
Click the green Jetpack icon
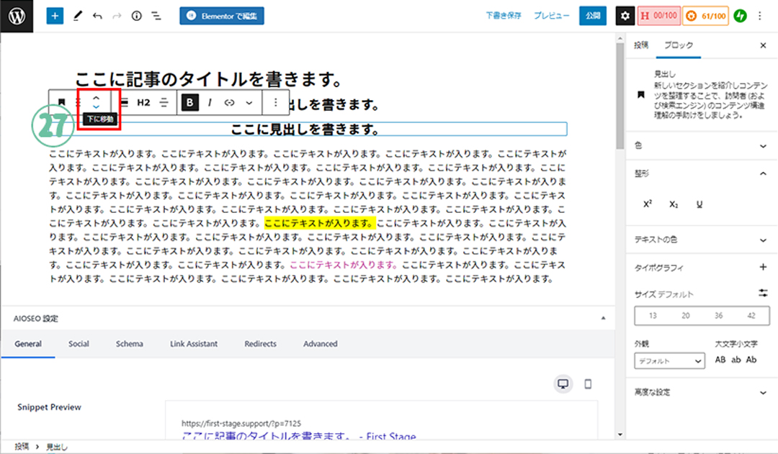tap(740, 15)
